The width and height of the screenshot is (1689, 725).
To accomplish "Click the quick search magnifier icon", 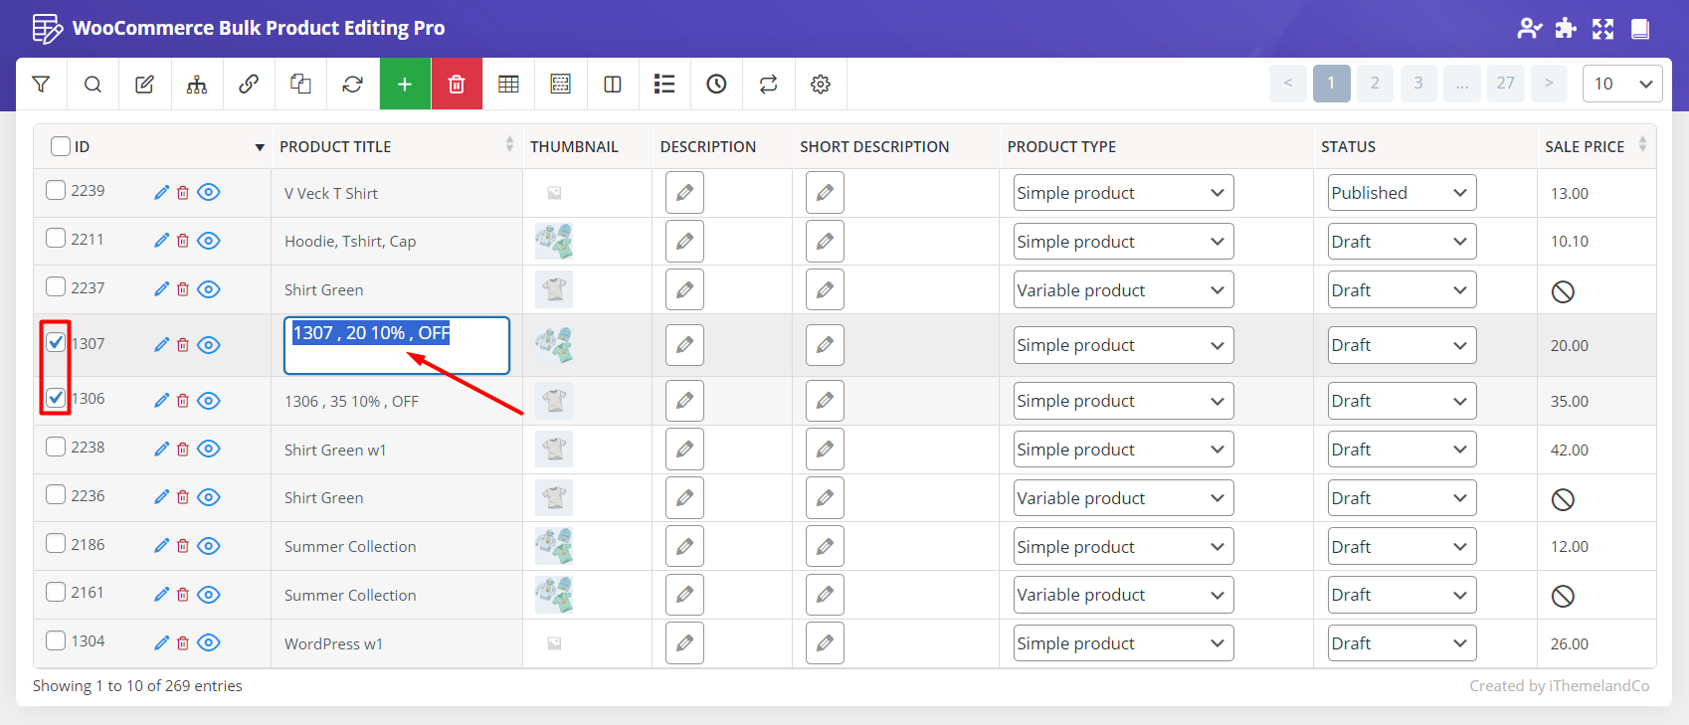I will tap(93, 85).
